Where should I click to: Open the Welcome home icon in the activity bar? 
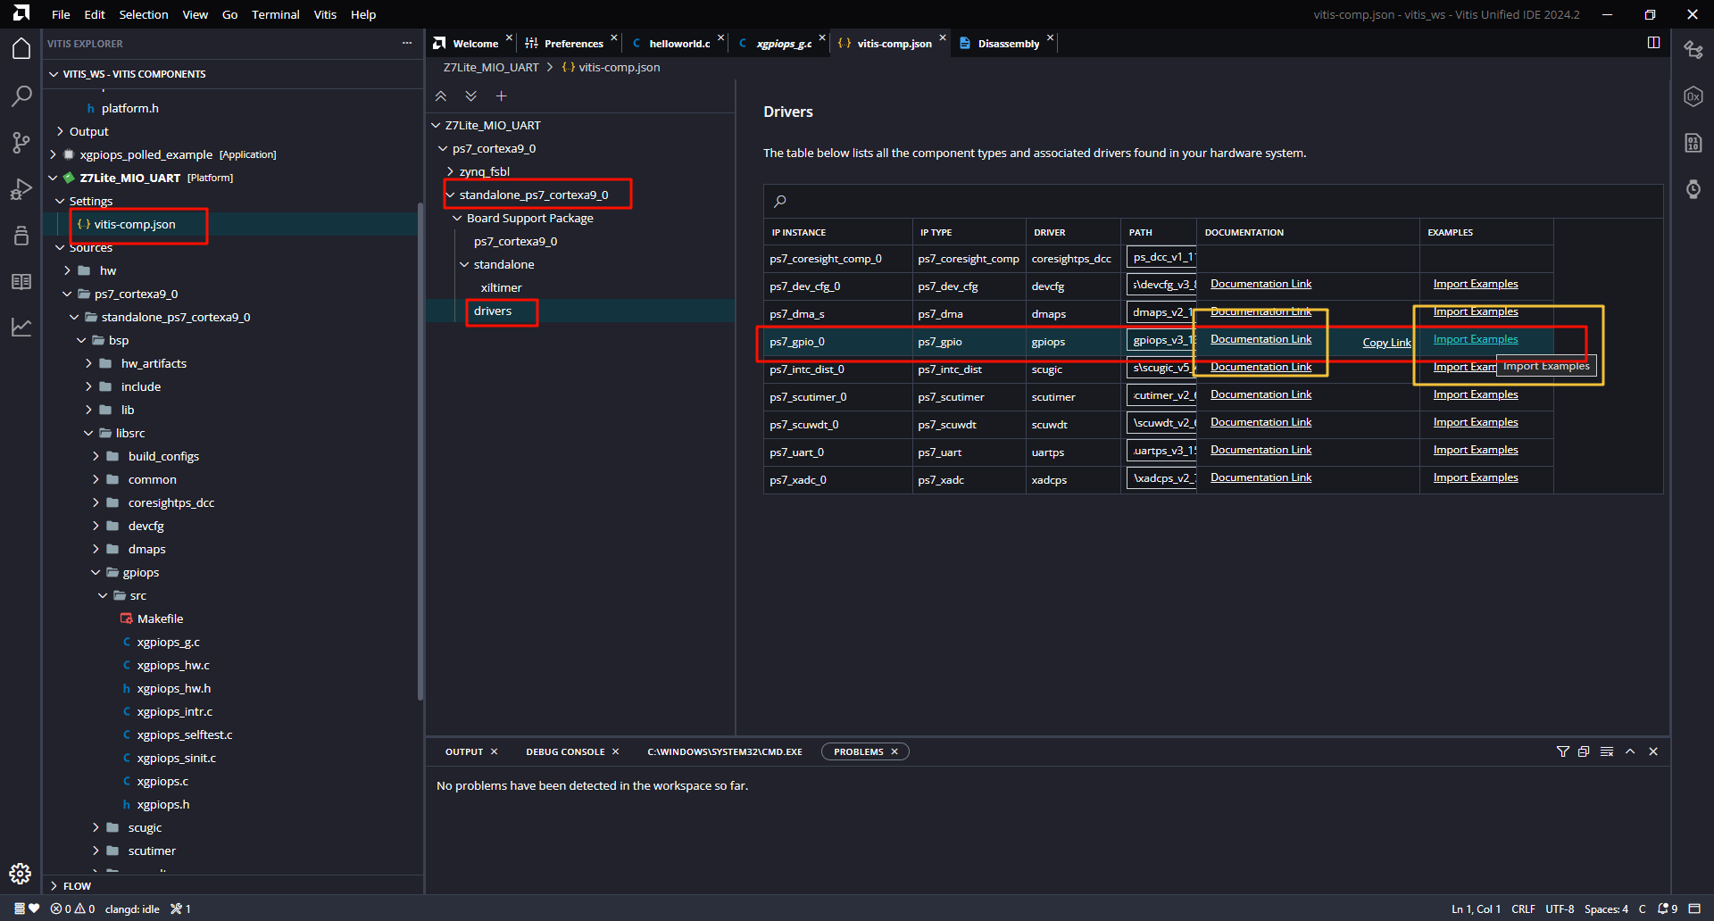click(21, 49)
